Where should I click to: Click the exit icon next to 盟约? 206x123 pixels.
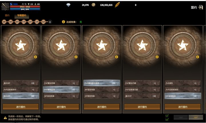tap(201, 7)
